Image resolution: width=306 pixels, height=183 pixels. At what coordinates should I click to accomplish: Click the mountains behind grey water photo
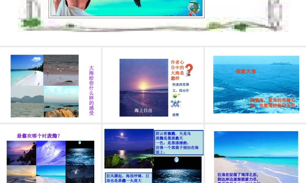[x=27, y=101]
